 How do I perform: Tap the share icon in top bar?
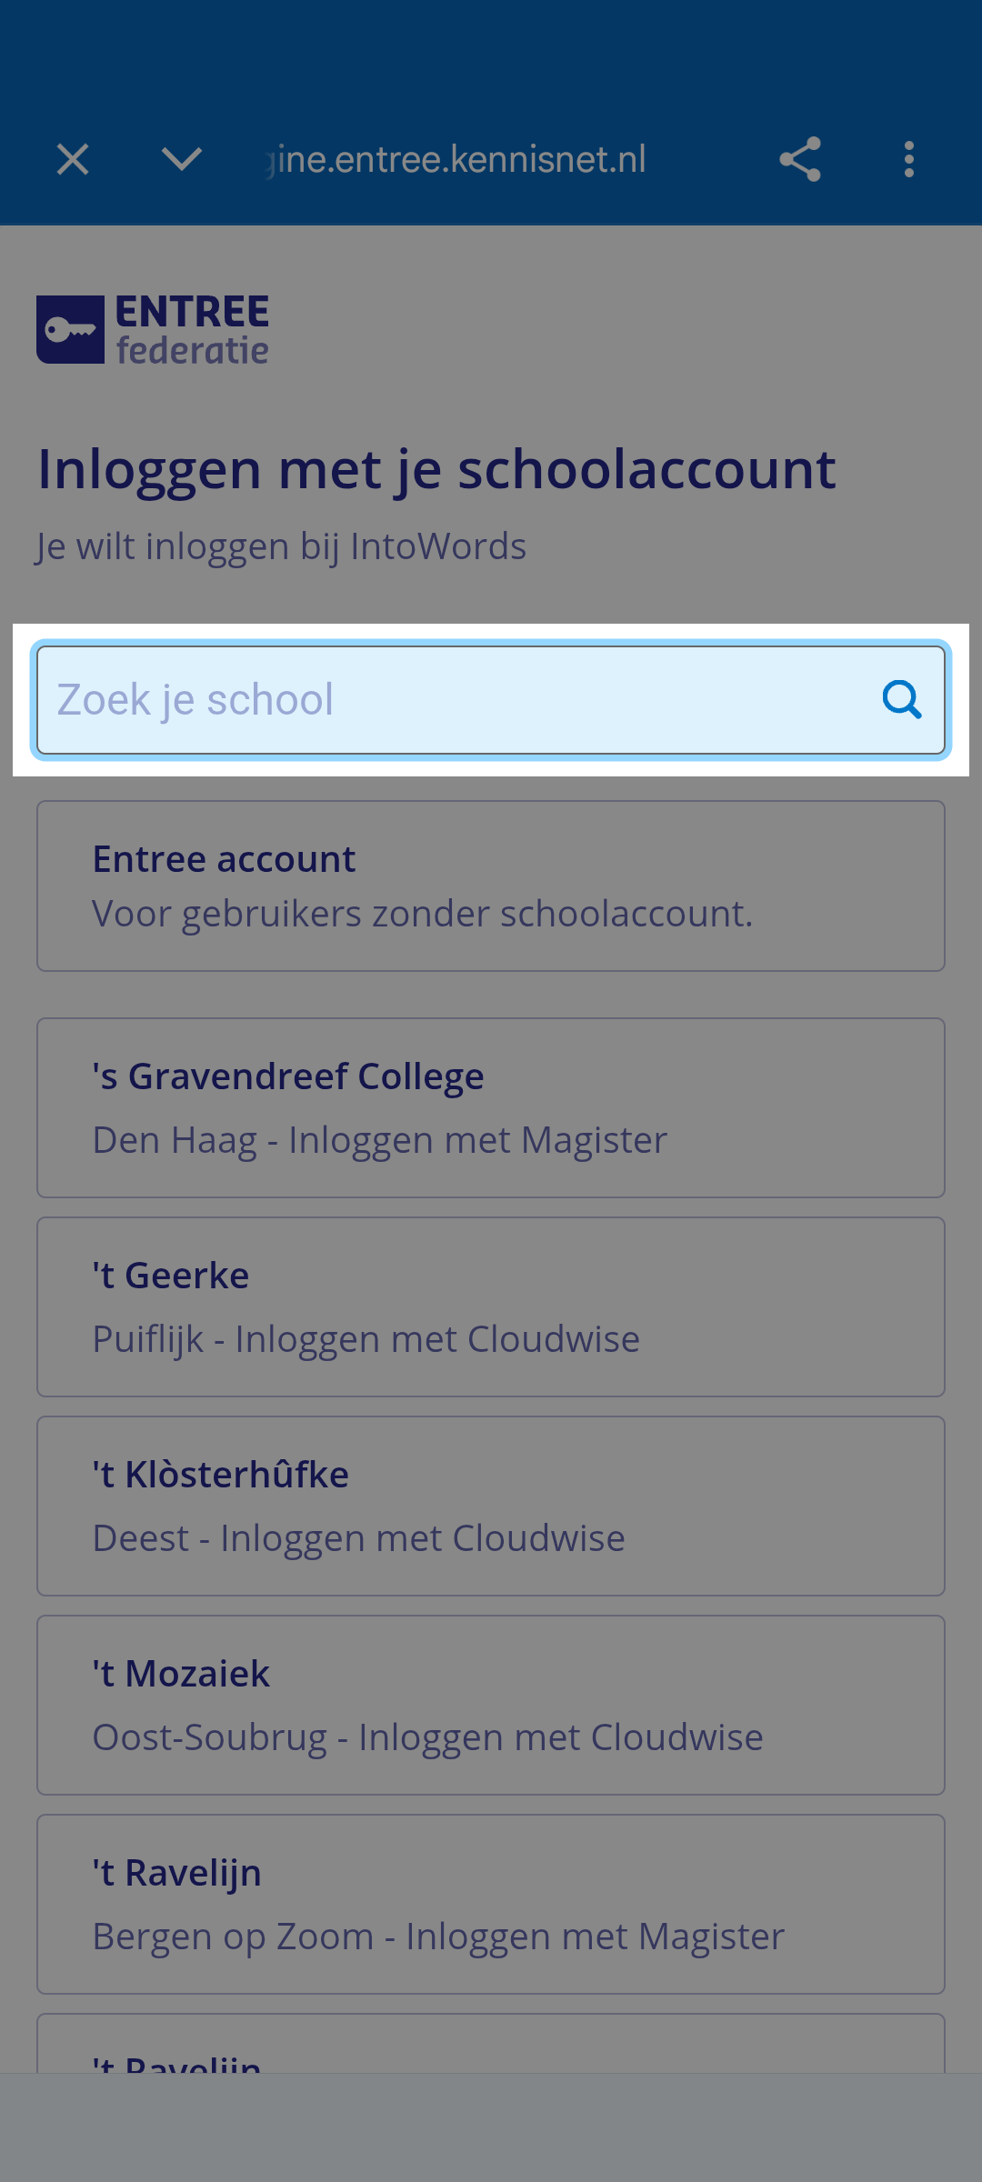800,160
